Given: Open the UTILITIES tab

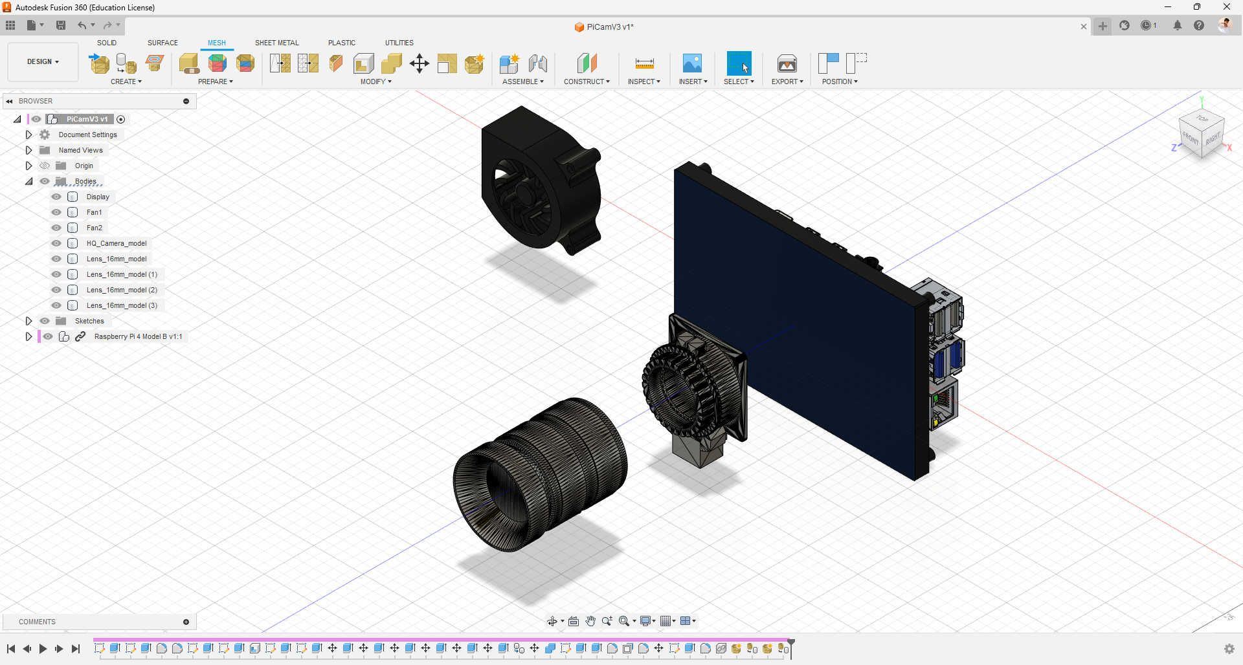Looking at the screenshot, I should coord(399,43).
